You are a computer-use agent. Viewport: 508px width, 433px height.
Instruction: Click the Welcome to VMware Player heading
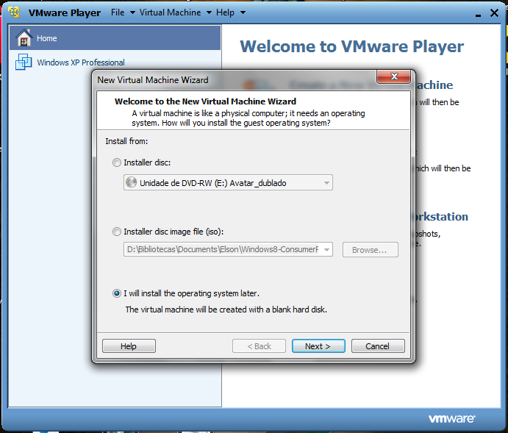pos(352,46)
